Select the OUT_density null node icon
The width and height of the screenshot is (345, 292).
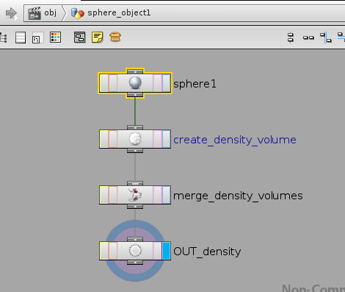(135, 251)
